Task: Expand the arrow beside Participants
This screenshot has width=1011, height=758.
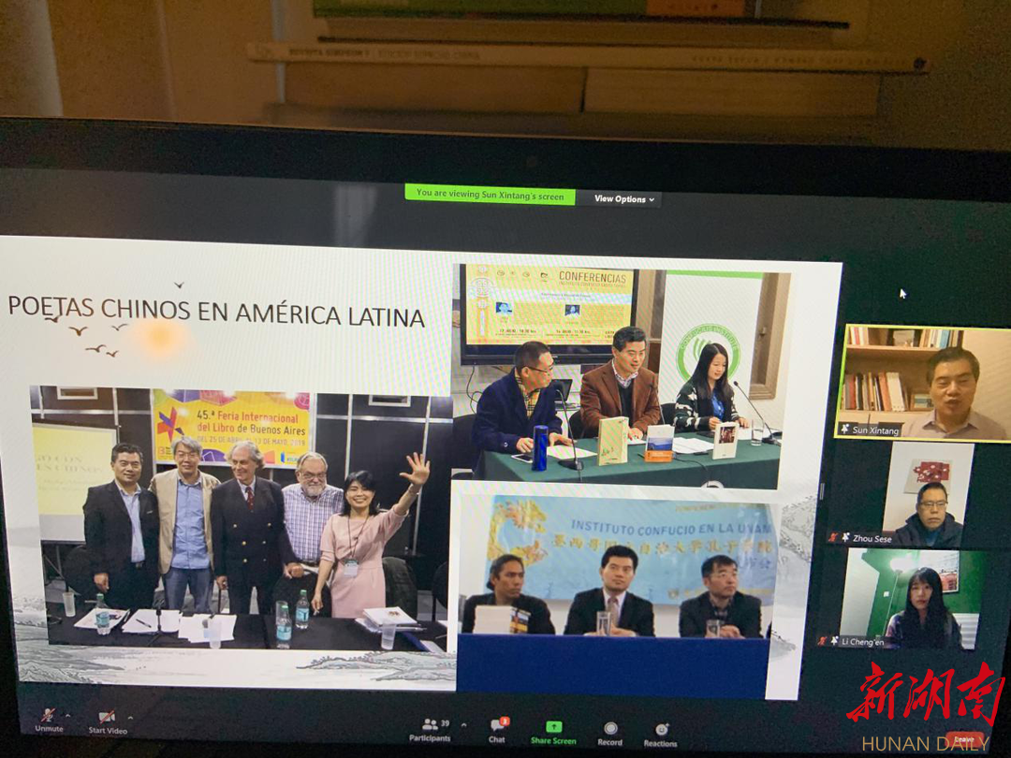Action: [x=463, y=725]
